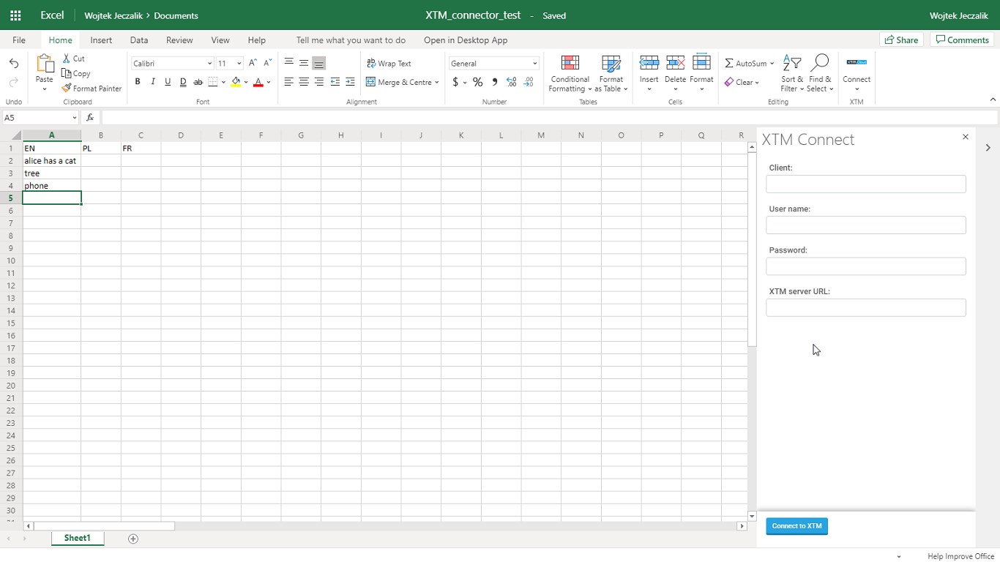Toggle middle vertical alignment
Image resolution: width=1000 pixels, height=562 pixels.
coord(304,63)
